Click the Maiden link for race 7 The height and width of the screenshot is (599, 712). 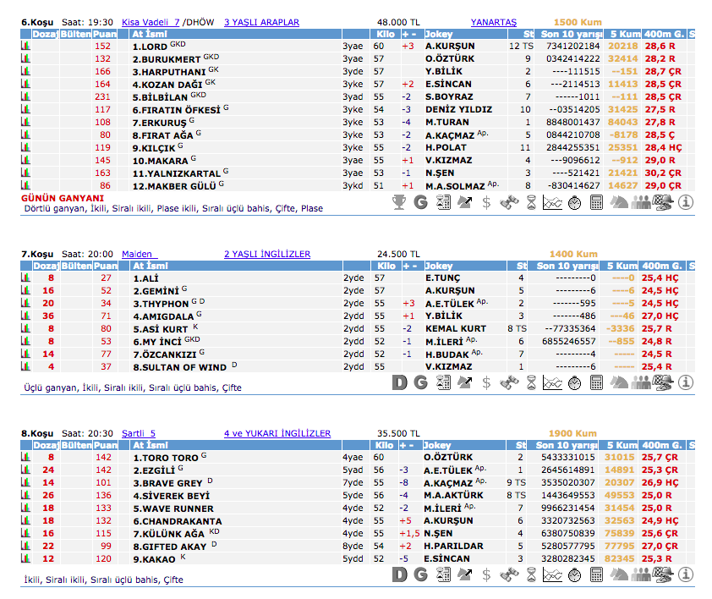[139, 254]
